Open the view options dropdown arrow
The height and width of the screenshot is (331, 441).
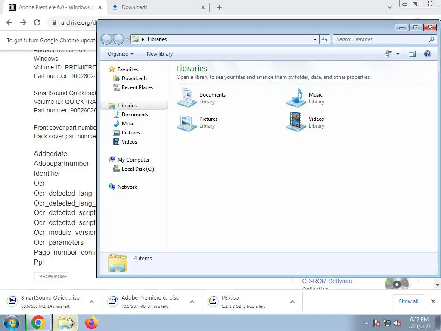[398, 54]
